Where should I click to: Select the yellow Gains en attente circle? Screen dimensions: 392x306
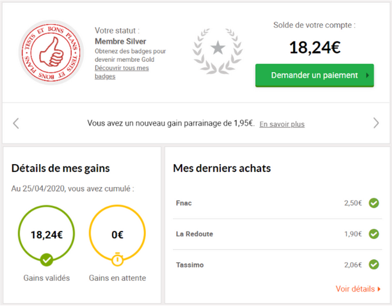[x=117, y=233]
